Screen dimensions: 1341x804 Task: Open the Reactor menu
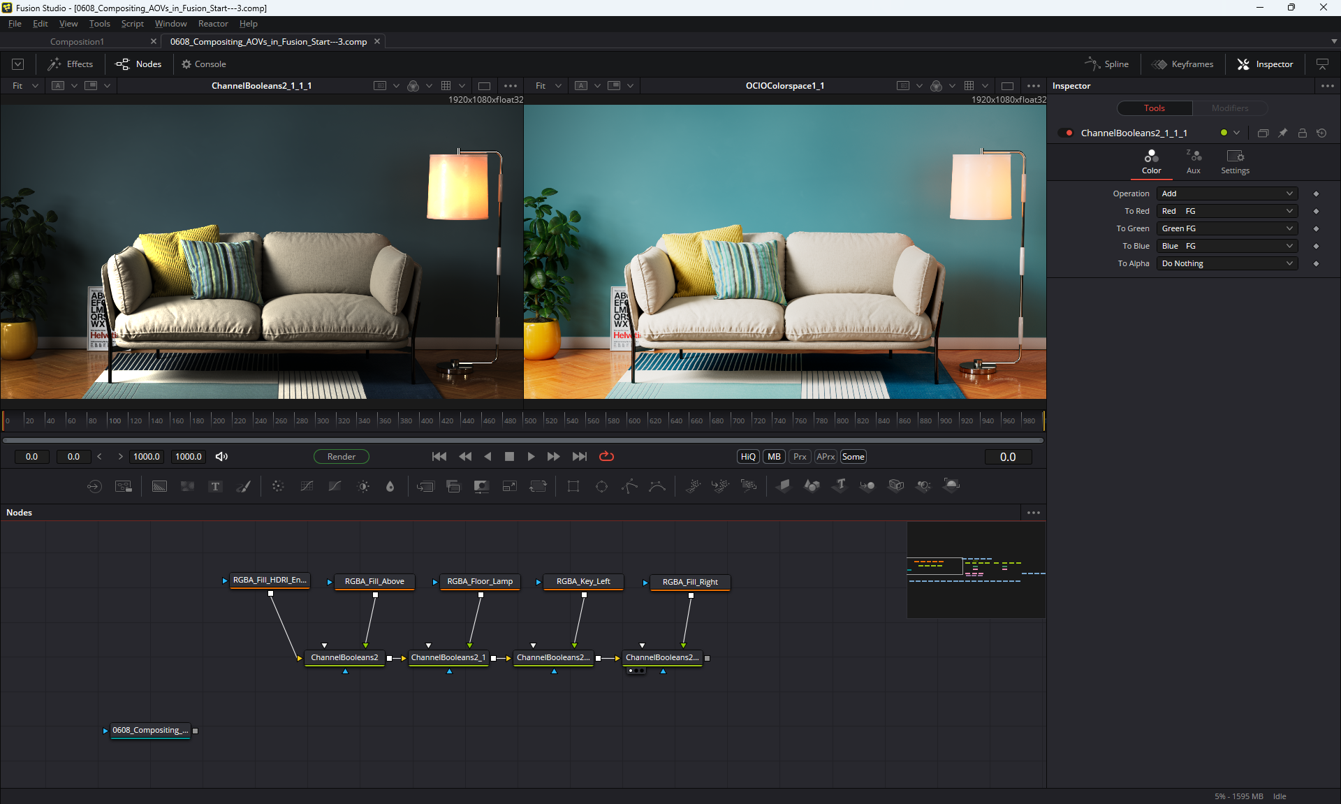212,24
